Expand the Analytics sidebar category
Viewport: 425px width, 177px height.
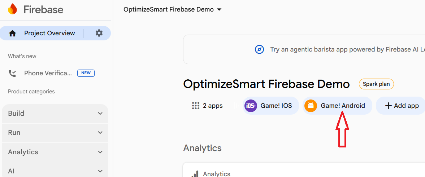pyautogui.click(x=100, y=152)
